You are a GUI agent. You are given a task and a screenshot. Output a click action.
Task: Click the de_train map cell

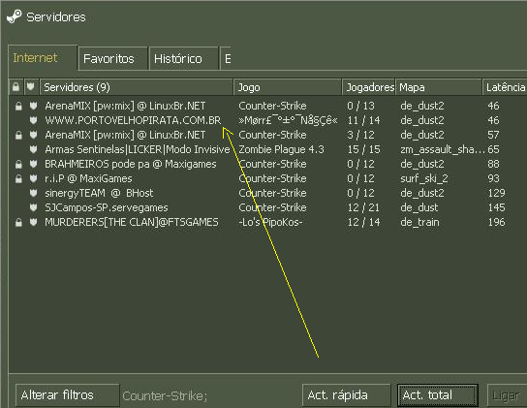click(x=419, y=222)
